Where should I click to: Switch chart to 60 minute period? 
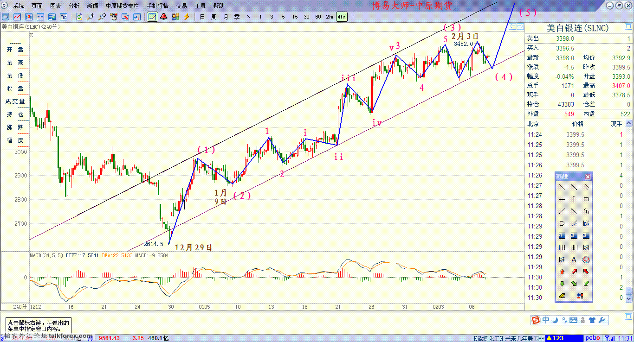coord(318,17)
